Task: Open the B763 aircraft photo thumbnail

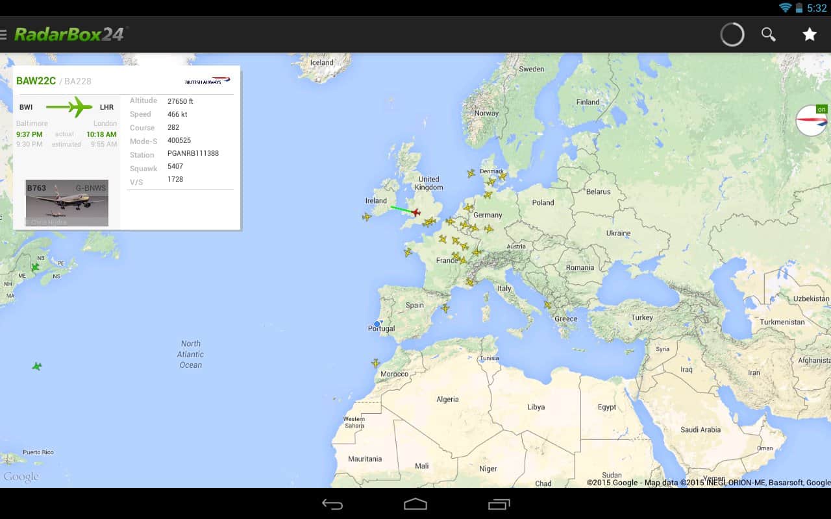Action: (67, 203)
